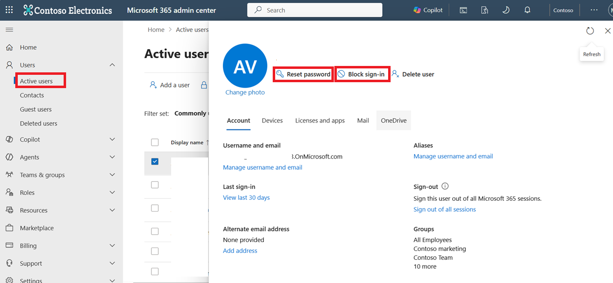This screenshot has width=613, height=283.
Task: Expand the Agents section chevron
Action: pyautogui.click(x=112, y=157)
